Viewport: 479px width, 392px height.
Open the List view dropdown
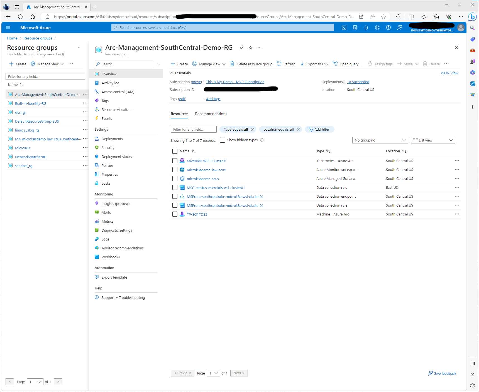(433, 140)
